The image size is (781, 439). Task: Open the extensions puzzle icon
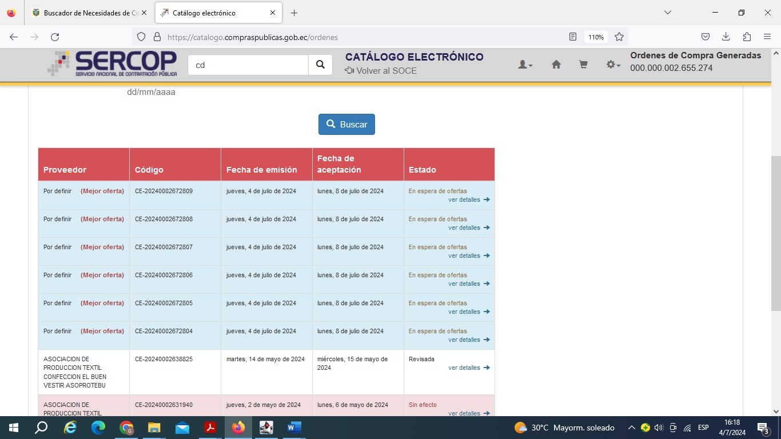(x=746, y=37)
